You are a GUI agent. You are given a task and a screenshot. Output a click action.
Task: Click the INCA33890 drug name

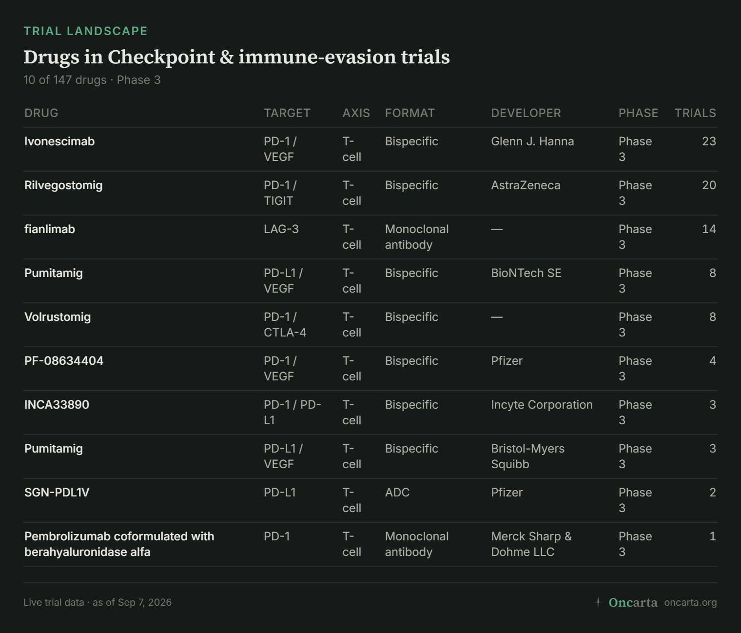[57, 405]
